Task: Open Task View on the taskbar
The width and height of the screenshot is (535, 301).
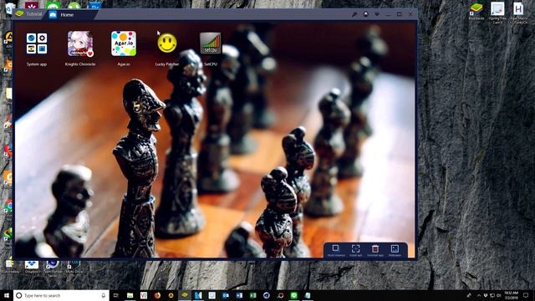Action: pos(116,295)
